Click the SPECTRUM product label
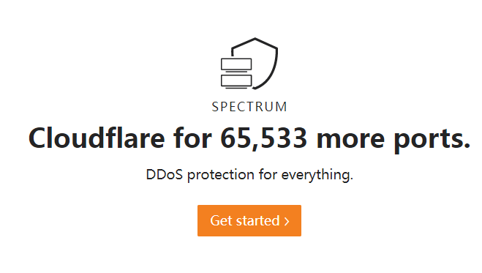The width and height of the screenshot is (482, 273). [249, 107]
